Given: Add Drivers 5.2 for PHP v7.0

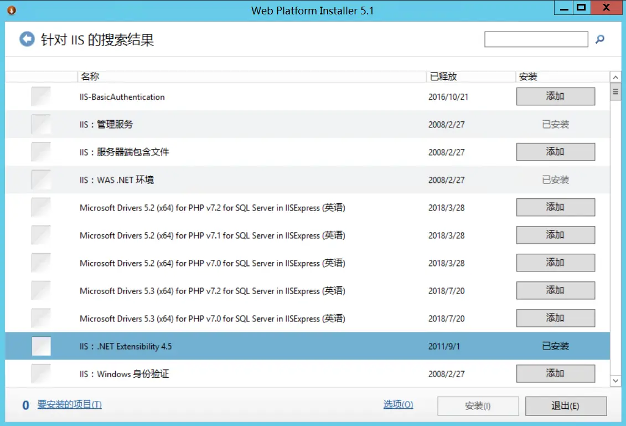Looking at the screenshot, I should (555, 263).
